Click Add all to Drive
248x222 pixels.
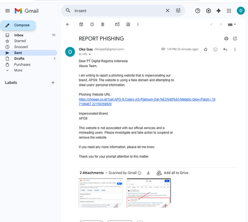173,173
